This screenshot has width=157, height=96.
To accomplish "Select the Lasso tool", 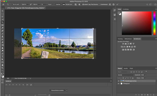I will tap(2, 17).
